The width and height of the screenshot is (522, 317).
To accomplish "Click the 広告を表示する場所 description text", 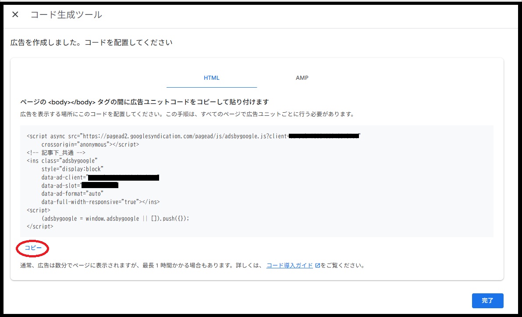I will [187, 114].
